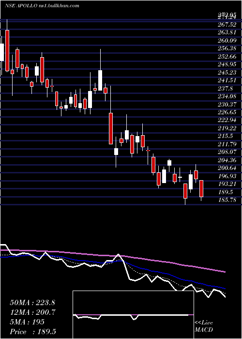Click the 12MA : 200.7 readout

click(32, 312)
